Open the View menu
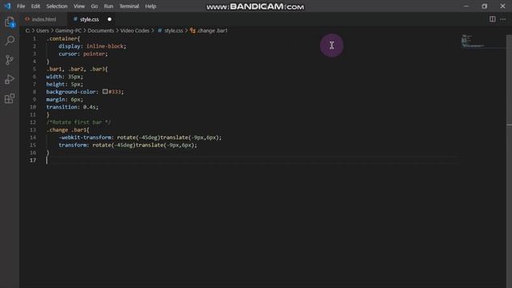The height and width of the screenshot is (288, 512). click(79, 6)
